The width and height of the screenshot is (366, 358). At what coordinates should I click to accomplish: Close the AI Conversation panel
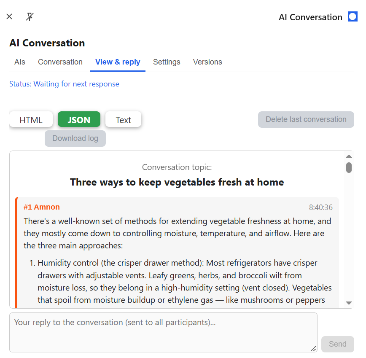[x=9, y=16]
